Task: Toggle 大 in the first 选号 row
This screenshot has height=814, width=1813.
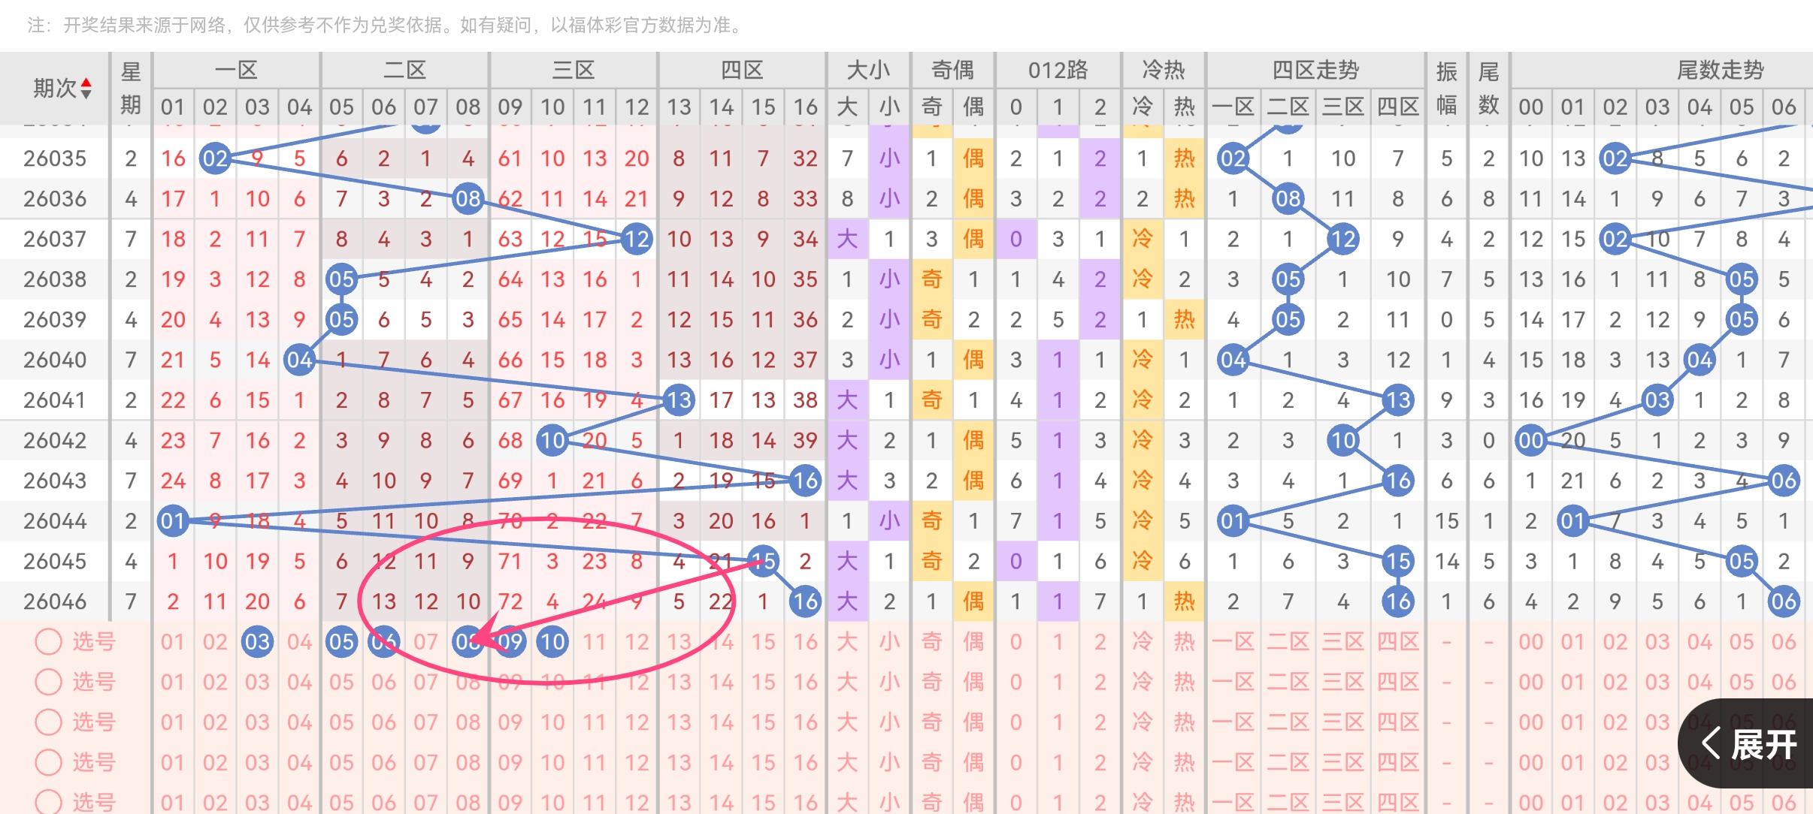Action: click(847, 642)
